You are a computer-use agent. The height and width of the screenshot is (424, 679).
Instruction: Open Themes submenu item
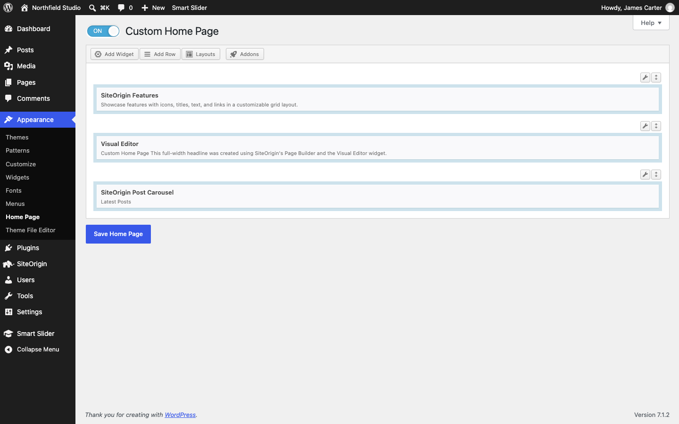17,137
